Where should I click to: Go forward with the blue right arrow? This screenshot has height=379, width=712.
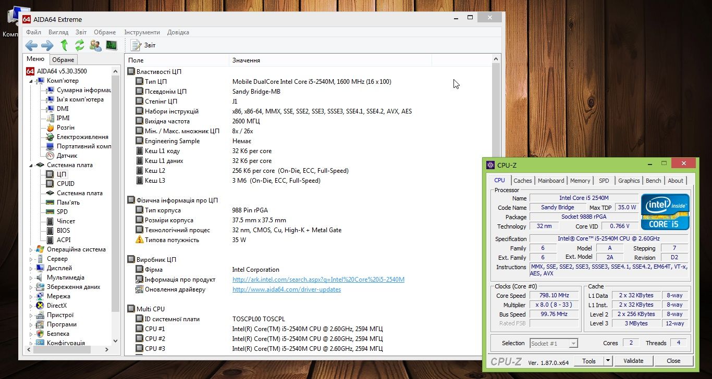tap(47, 45)
